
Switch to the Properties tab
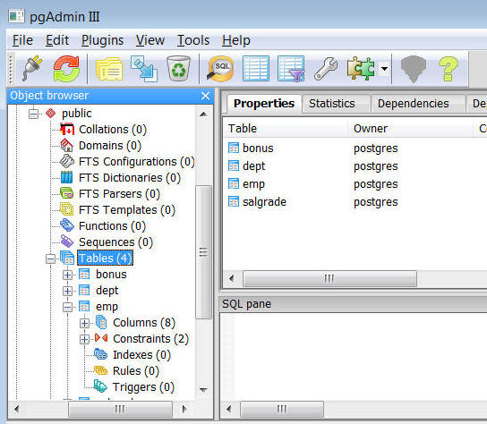coord(264,104)
